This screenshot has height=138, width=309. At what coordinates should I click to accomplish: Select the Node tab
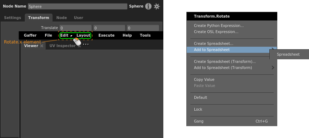[x=62, y=18]
